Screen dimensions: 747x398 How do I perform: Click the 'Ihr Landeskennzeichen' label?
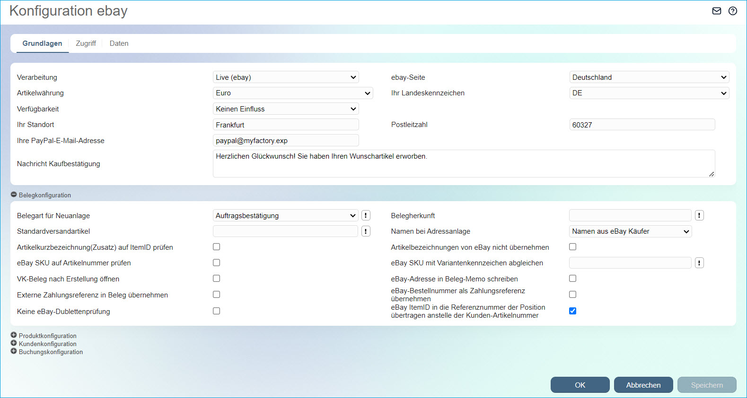pyautogui.click(x=428, y=93)
